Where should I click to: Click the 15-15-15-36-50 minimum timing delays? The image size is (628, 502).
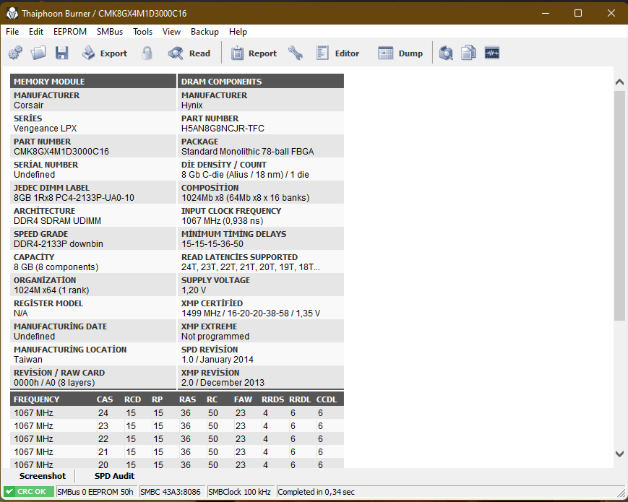click(x=212, y=244)
